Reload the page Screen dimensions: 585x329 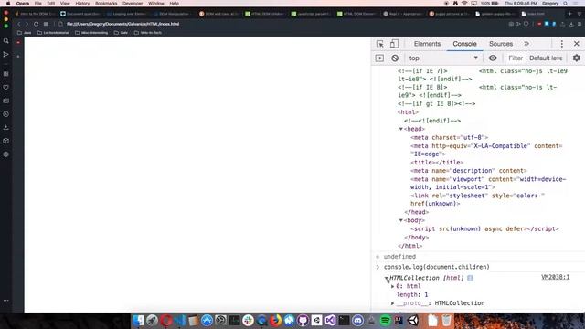(x=36, y=24)
